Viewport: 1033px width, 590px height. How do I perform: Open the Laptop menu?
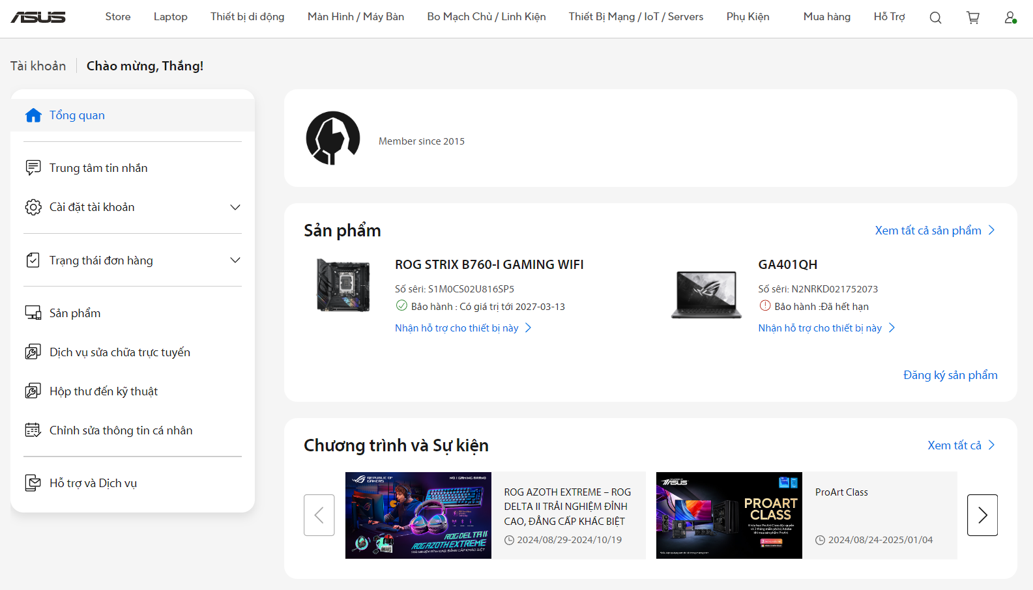tap(171, 17)
